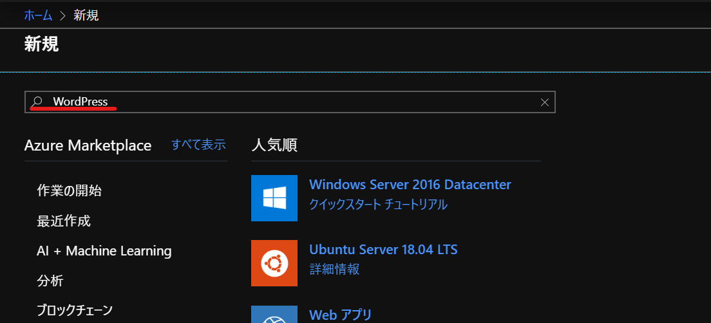Image resolution: width=711 pixels, height=323 pixels.
Task: Focus the Marketplace search box
Action: (x=290, y=102)
